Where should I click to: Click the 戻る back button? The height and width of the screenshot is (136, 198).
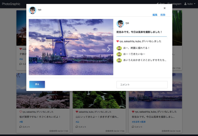37,84
